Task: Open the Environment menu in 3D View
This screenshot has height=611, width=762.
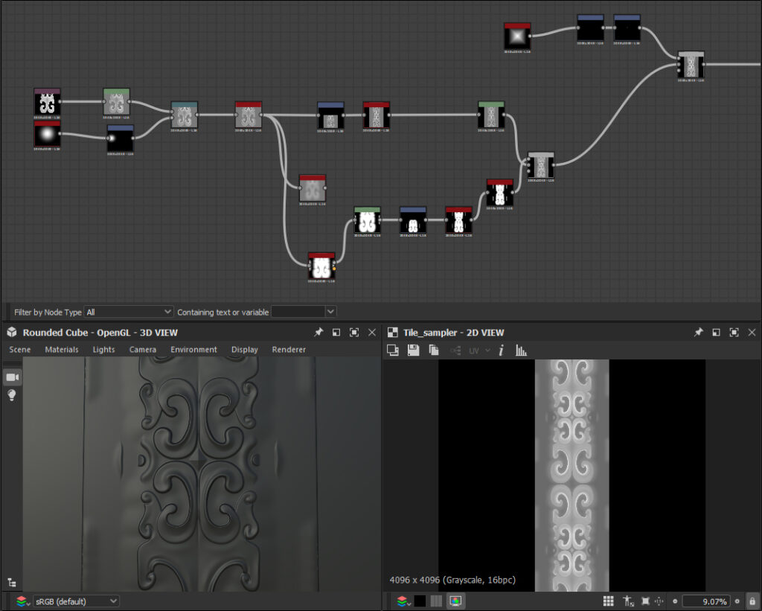Action: (193, 350)
